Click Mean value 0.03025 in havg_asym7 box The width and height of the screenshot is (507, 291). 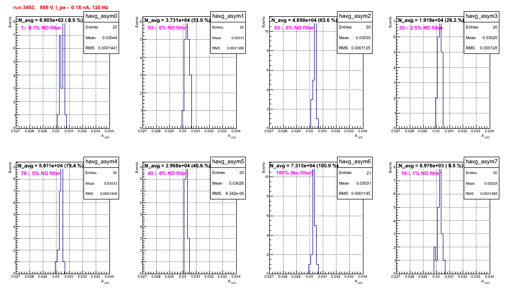click(x=491, y=184)
